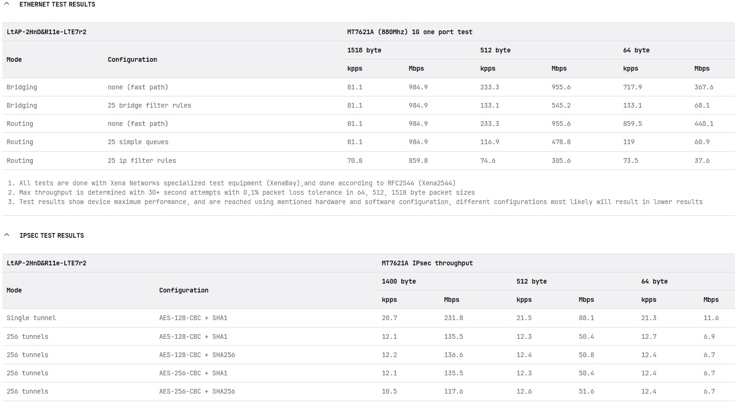Viewport: 735px width, 402px height.
Task: Click Configuration header in the Ethernet table
Action: (x=132, y=59)
